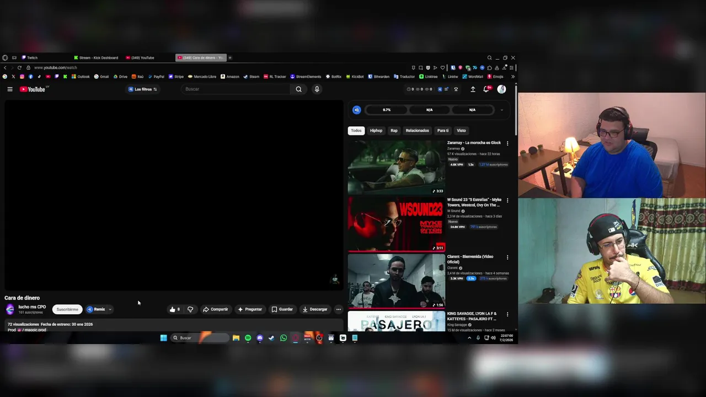This screenshot has width=706, height=397.
Task: Select the Rap filter chip
Action: (x=394, y=131)
